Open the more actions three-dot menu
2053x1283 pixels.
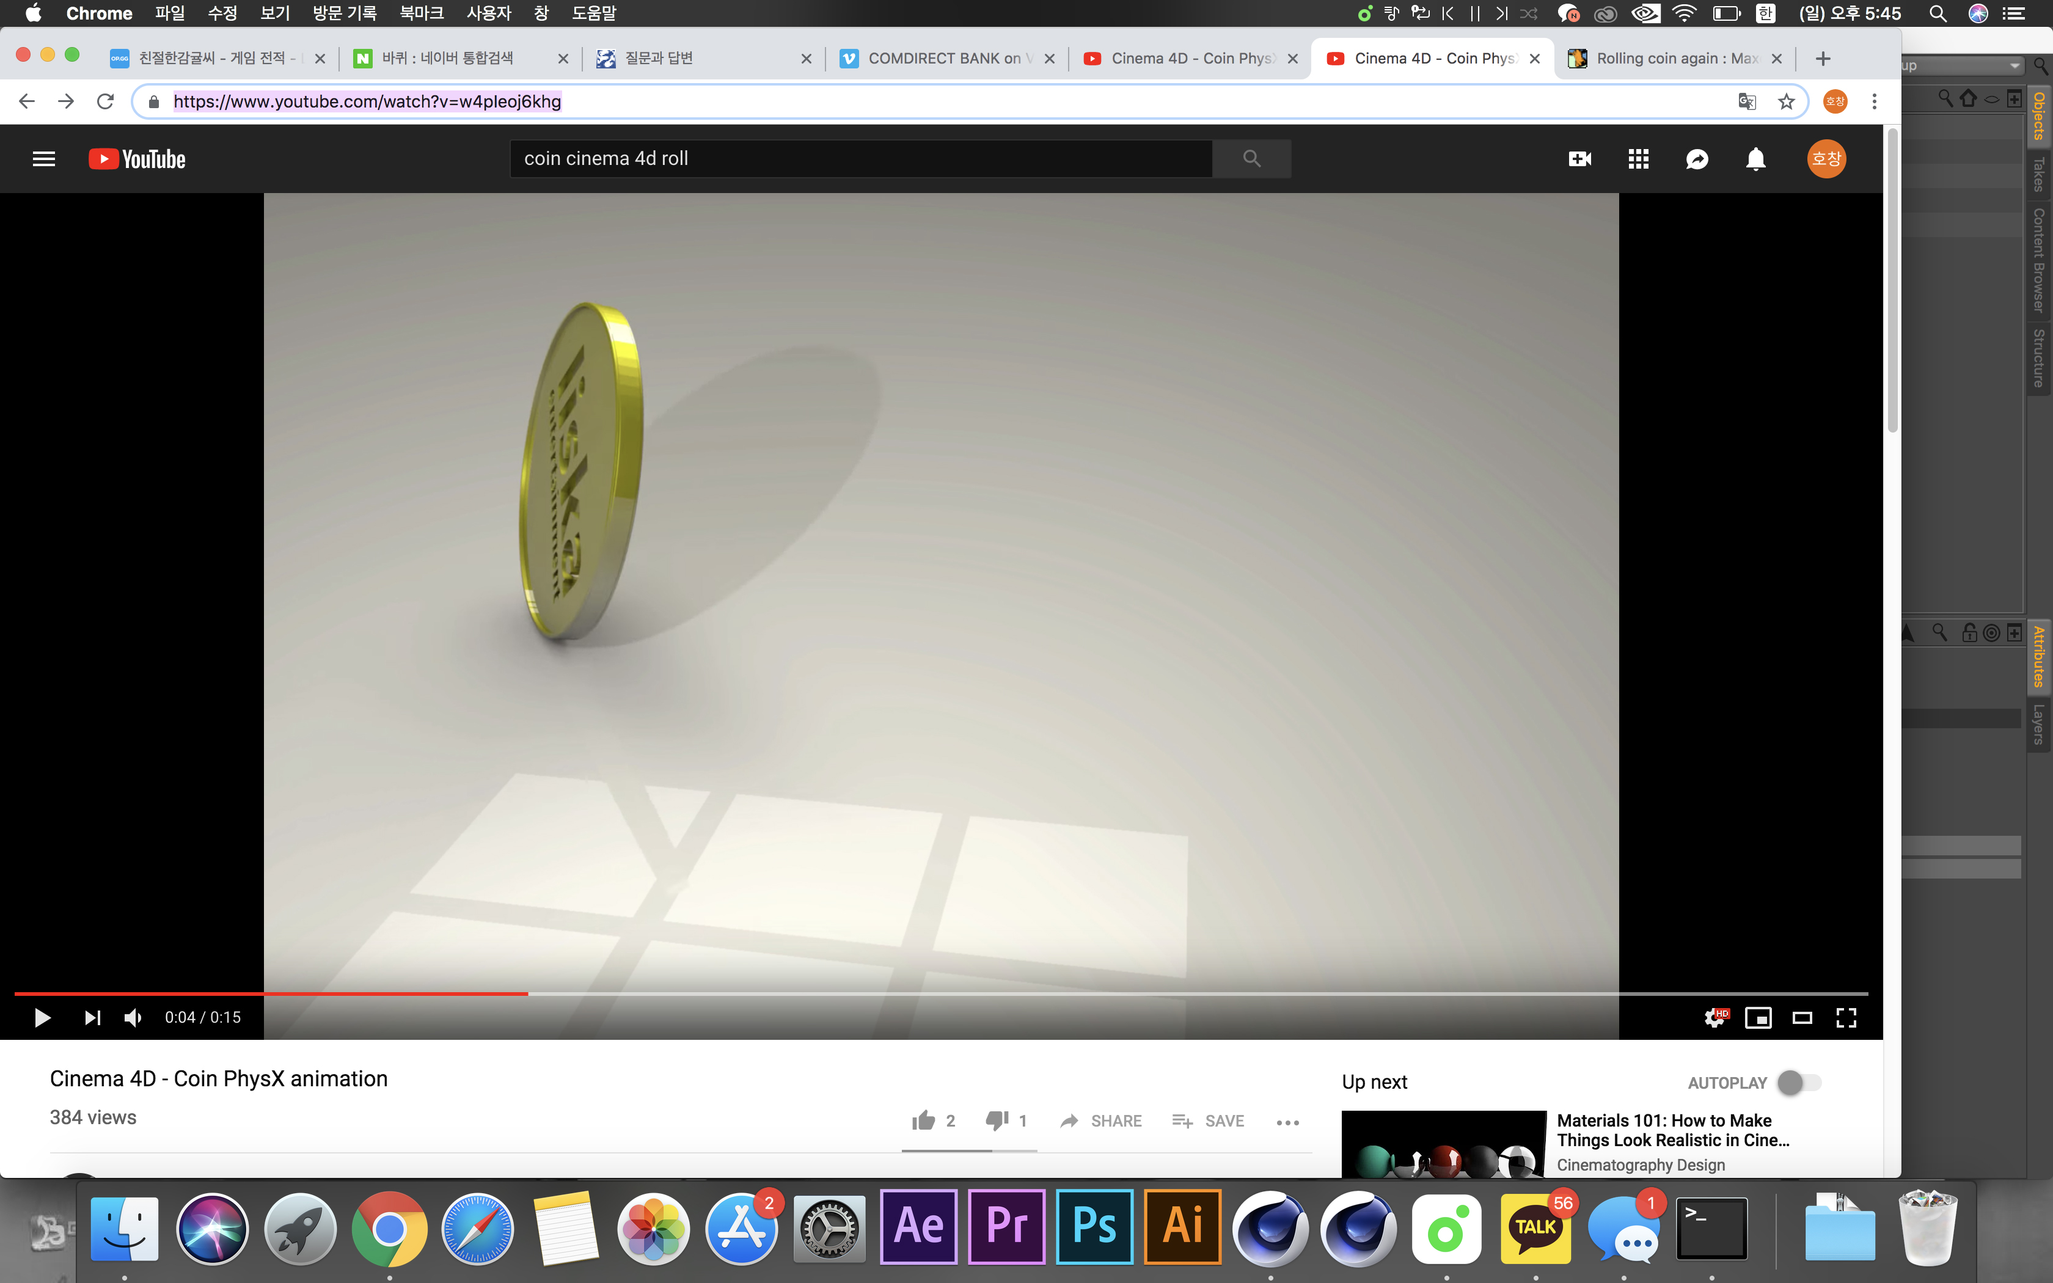1288,1122
